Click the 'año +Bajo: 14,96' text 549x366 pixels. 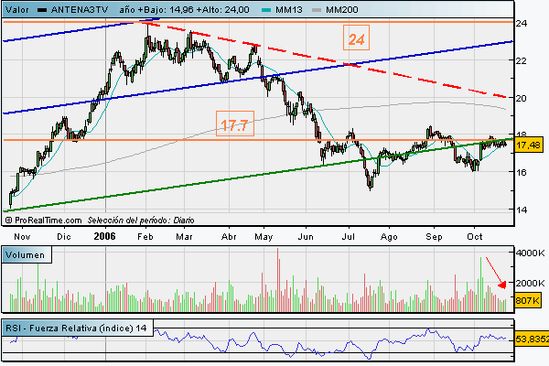click(156, 9)
